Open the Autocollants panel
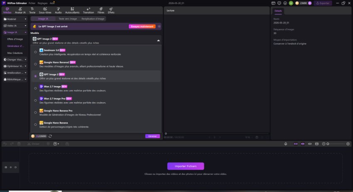353x192 pixels. [72, 10]
